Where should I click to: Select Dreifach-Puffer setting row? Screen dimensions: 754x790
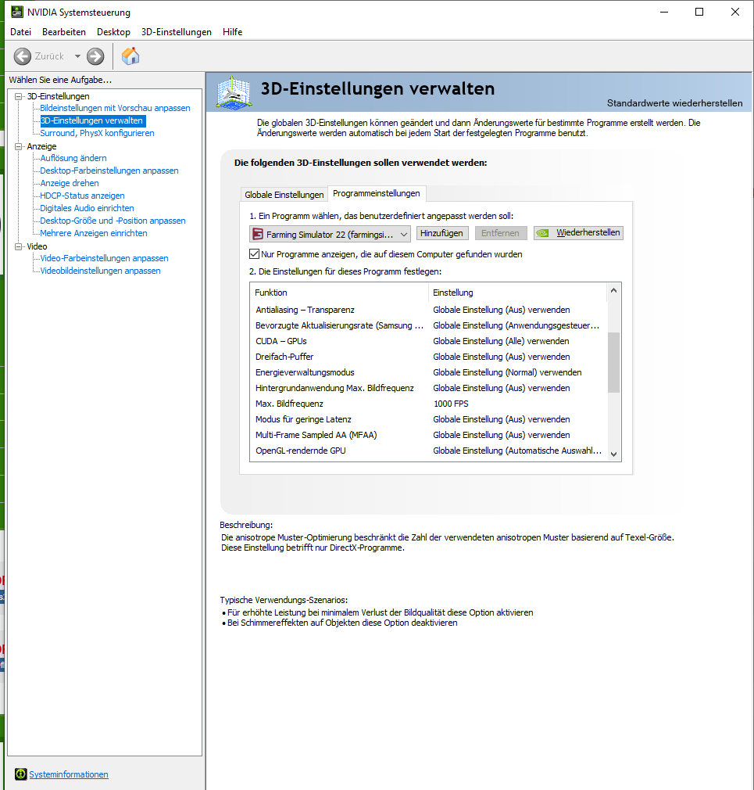click(428, 357)
